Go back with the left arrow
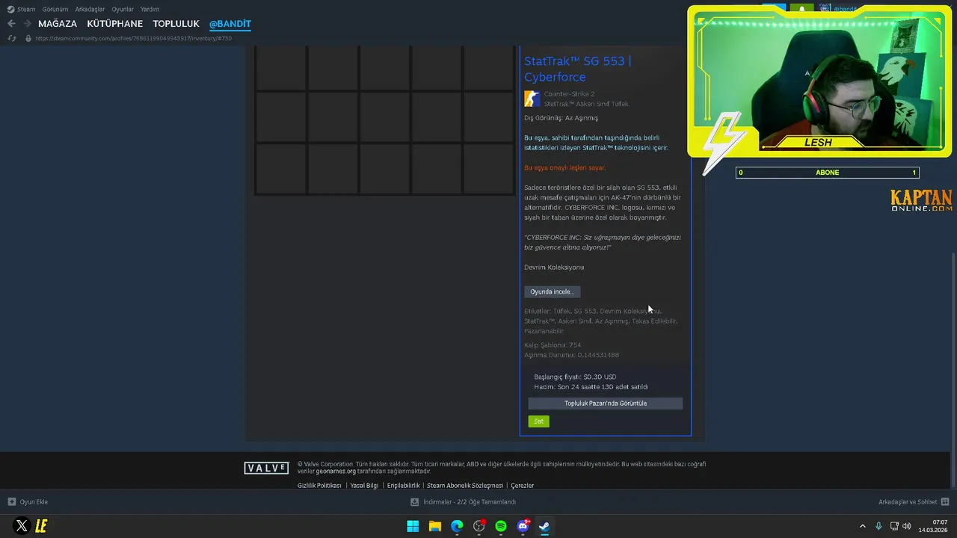Image resolution: width=957 pixels, height=538 pixels. point(11,24)
